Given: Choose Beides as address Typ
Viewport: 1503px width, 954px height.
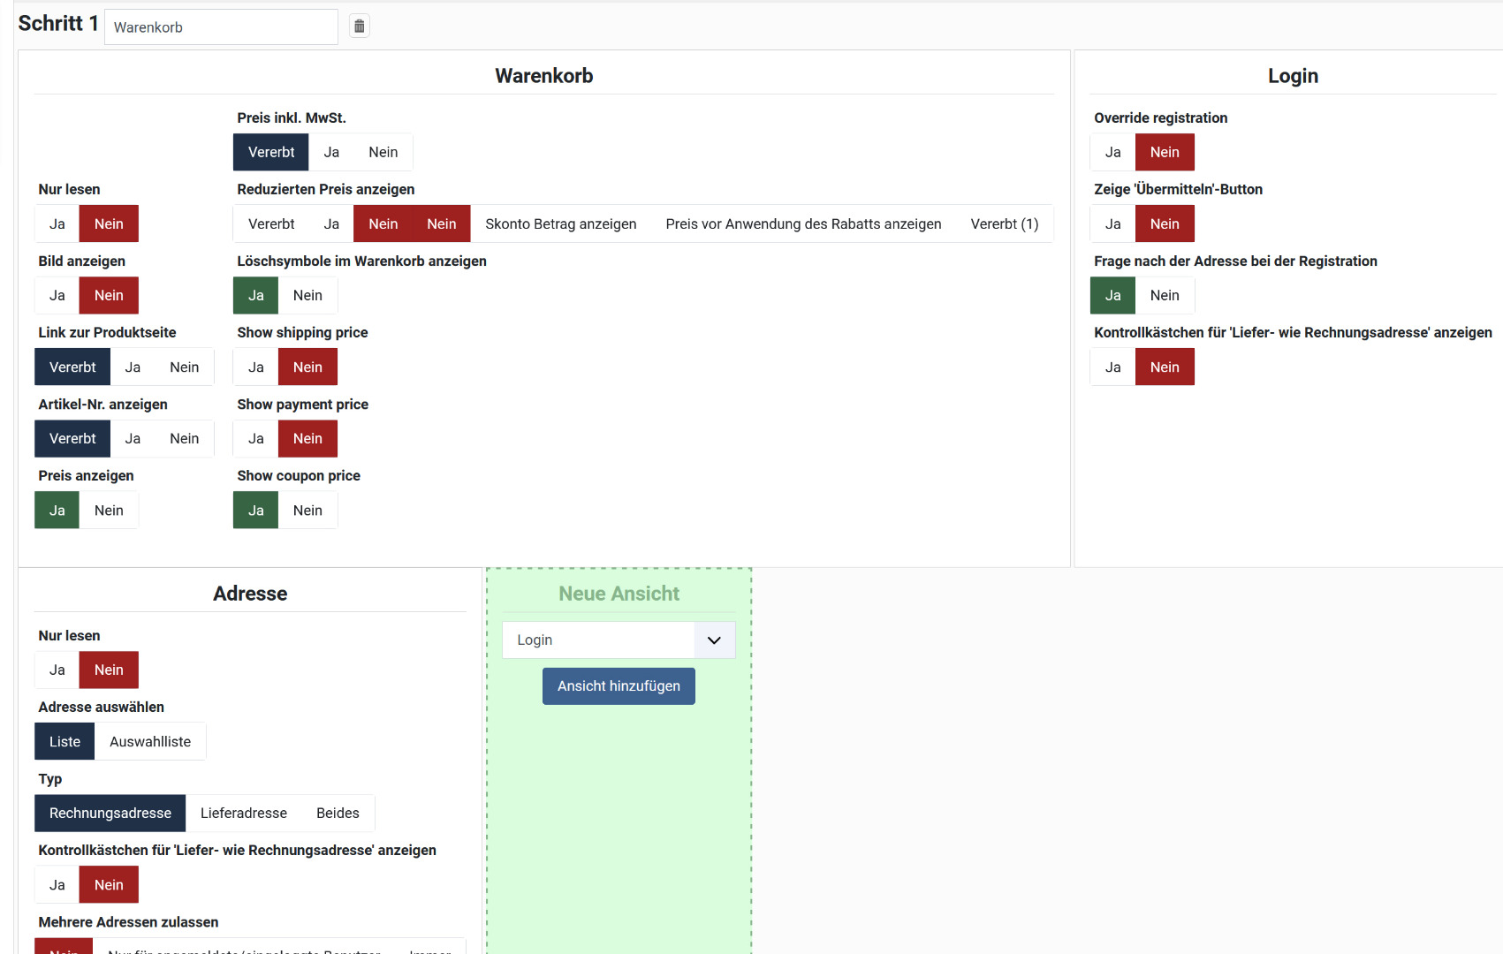Looking at the screenshot, I should [x=338, y=814].
